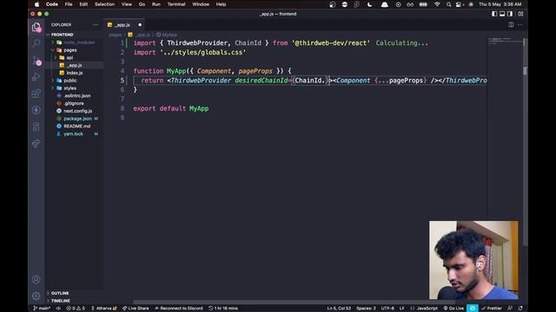Viewport: 556px width, 312px height.
Task: Split the editor right
Action: click(x=511, y=25)
